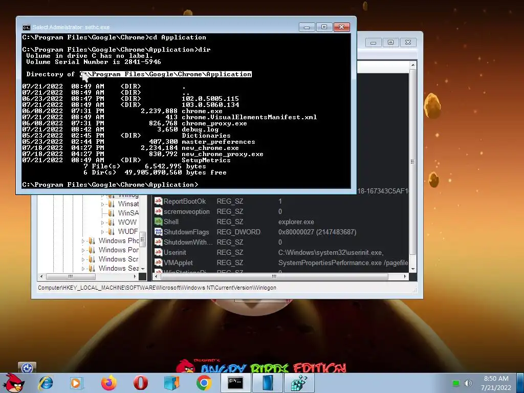Open the Opera browser taskbar icon
The height and width of the screenshot is (393, 524).
[x=141, y=383]
